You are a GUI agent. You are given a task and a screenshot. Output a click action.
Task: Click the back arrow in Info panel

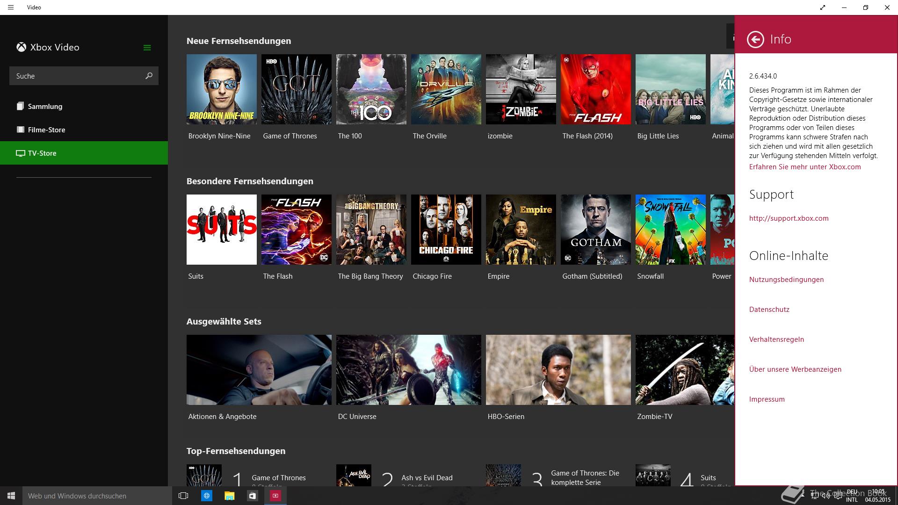click(755, 39)
